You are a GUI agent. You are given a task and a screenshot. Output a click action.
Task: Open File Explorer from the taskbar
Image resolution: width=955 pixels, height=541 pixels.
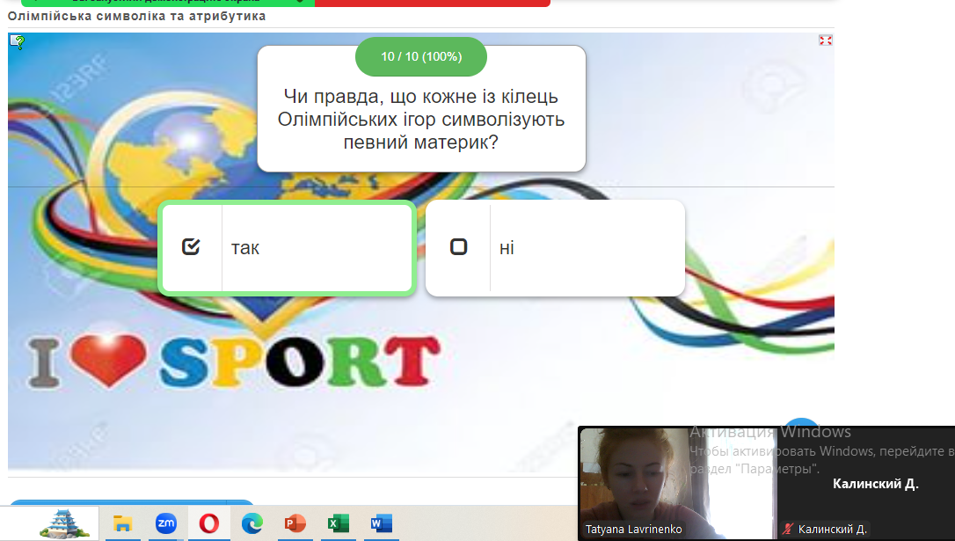(x=122, y=523)
